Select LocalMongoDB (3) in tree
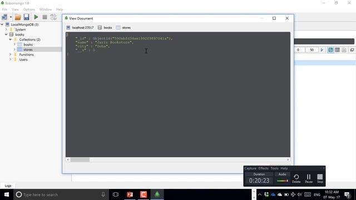 24,24
